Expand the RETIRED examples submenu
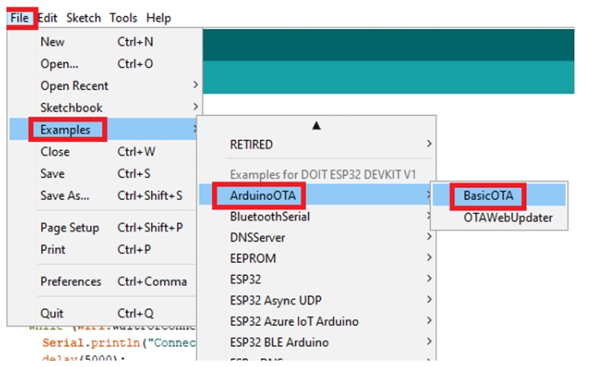The height and width of the screenshot is (367, 589). [x=251, y=144]
